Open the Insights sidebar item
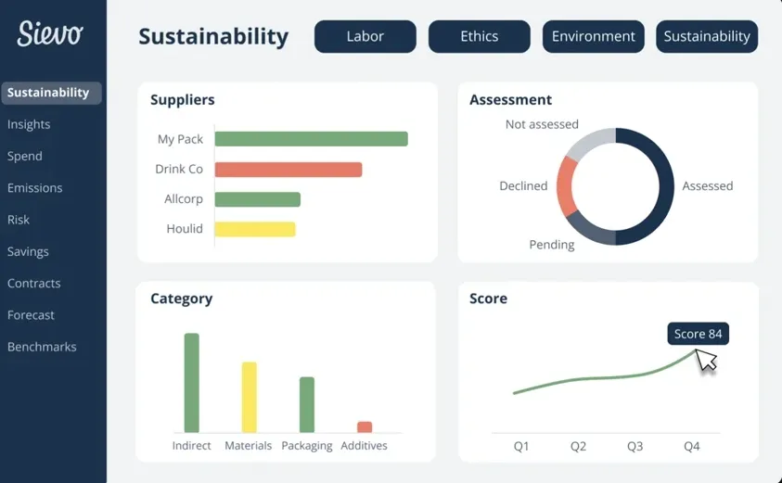 (29, 124)
